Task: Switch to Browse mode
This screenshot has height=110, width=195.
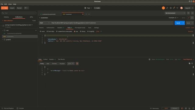Action: (175, 108)
